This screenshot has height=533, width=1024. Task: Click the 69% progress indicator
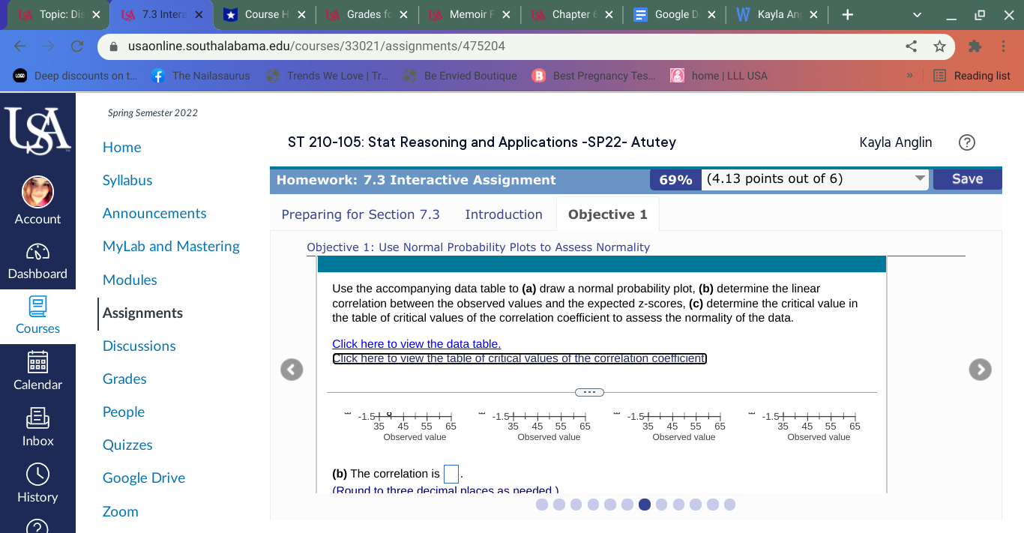(x=675, y=180)
